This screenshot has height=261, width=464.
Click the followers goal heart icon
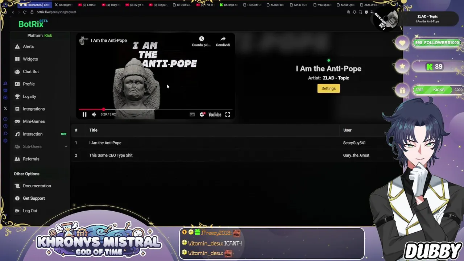pyautogui.click(x=402, y=43)
